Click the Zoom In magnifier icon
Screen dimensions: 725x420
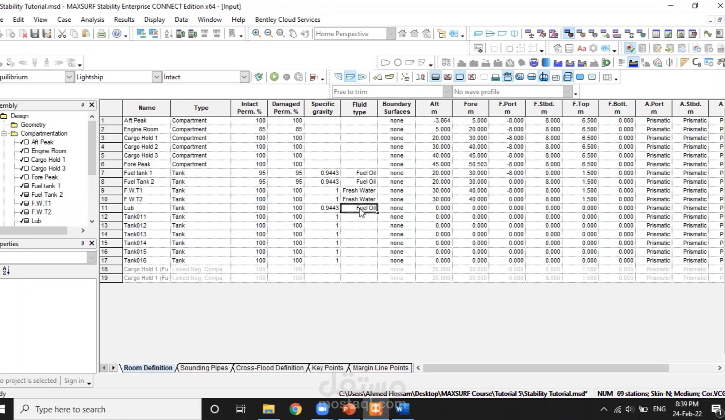point(256,34)
